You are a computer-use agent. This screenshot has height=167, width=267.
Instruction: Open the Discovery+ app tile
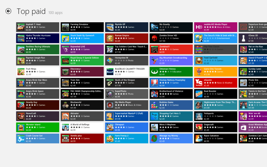[82, 72]
